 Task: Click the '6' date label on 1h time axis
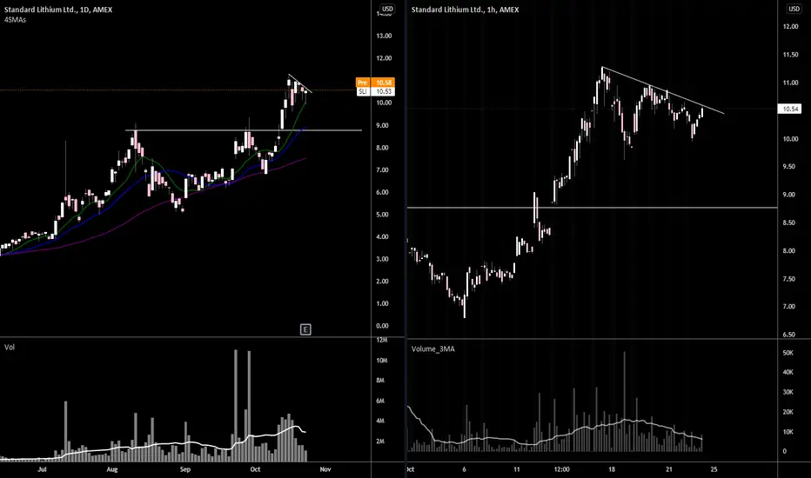465,469
